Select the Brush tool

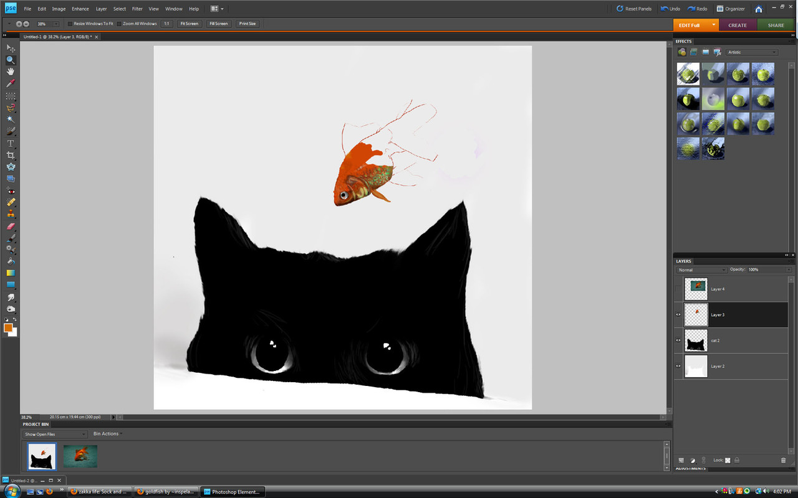point(11,238)
